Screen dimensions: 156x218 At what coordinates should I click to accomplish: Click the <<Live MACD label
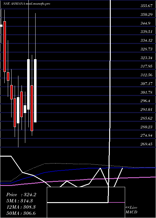pos(131,210)
